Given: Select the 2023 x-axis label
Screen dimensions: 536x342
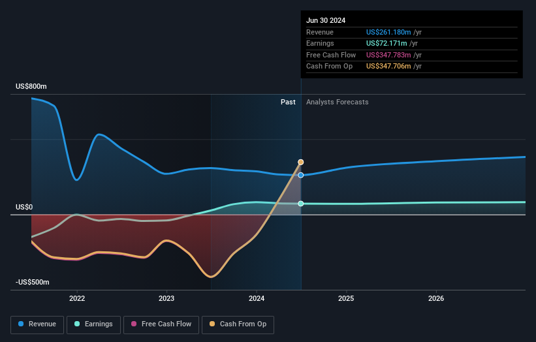Looking at the screenshot, I should click(166, 298).
